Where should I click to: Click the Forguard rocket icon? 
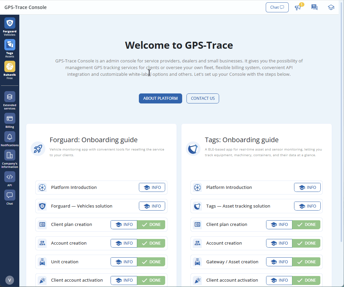pyautogui.click(x=38, y=149)
